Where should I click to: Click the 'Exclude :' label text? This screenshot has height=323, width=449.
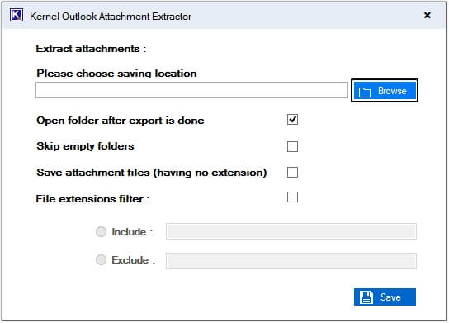133,260
